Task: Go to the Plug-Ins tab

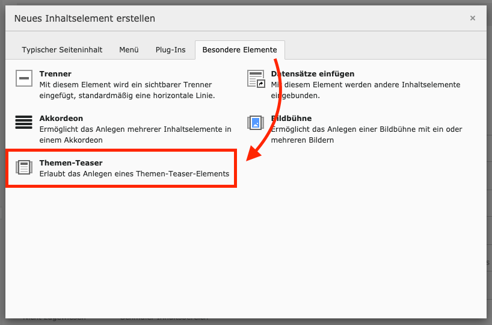Action: (x=170, y=50)
